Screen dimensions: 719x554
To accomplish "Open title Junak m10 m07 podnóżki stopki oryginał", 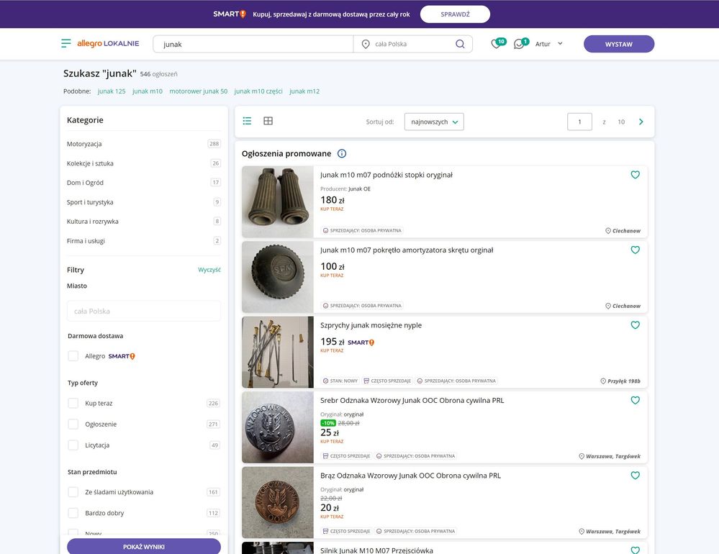I will click(386, 175).
